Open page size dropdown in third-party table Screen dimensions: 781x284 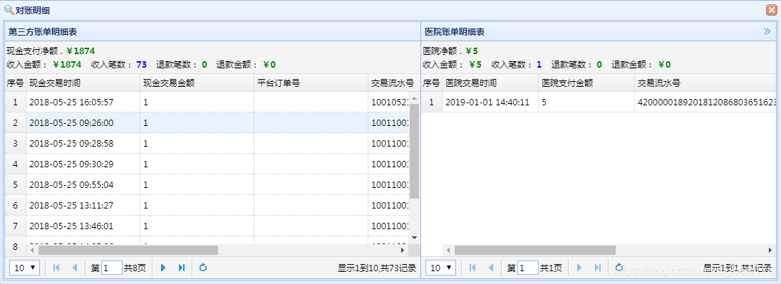25,268
